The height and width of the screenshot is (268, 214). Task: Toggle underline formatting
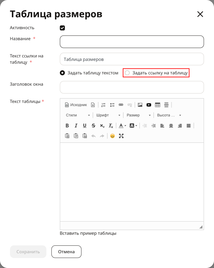point(85,126)
